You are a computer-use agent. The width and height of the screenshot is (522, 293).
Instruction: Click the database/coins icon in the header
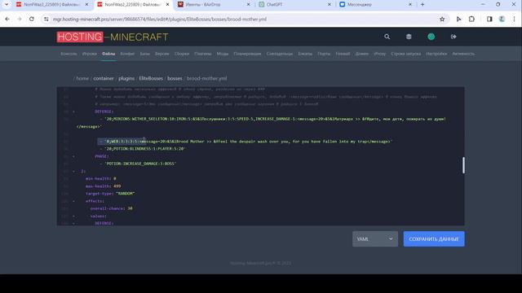tap(409, 37)
